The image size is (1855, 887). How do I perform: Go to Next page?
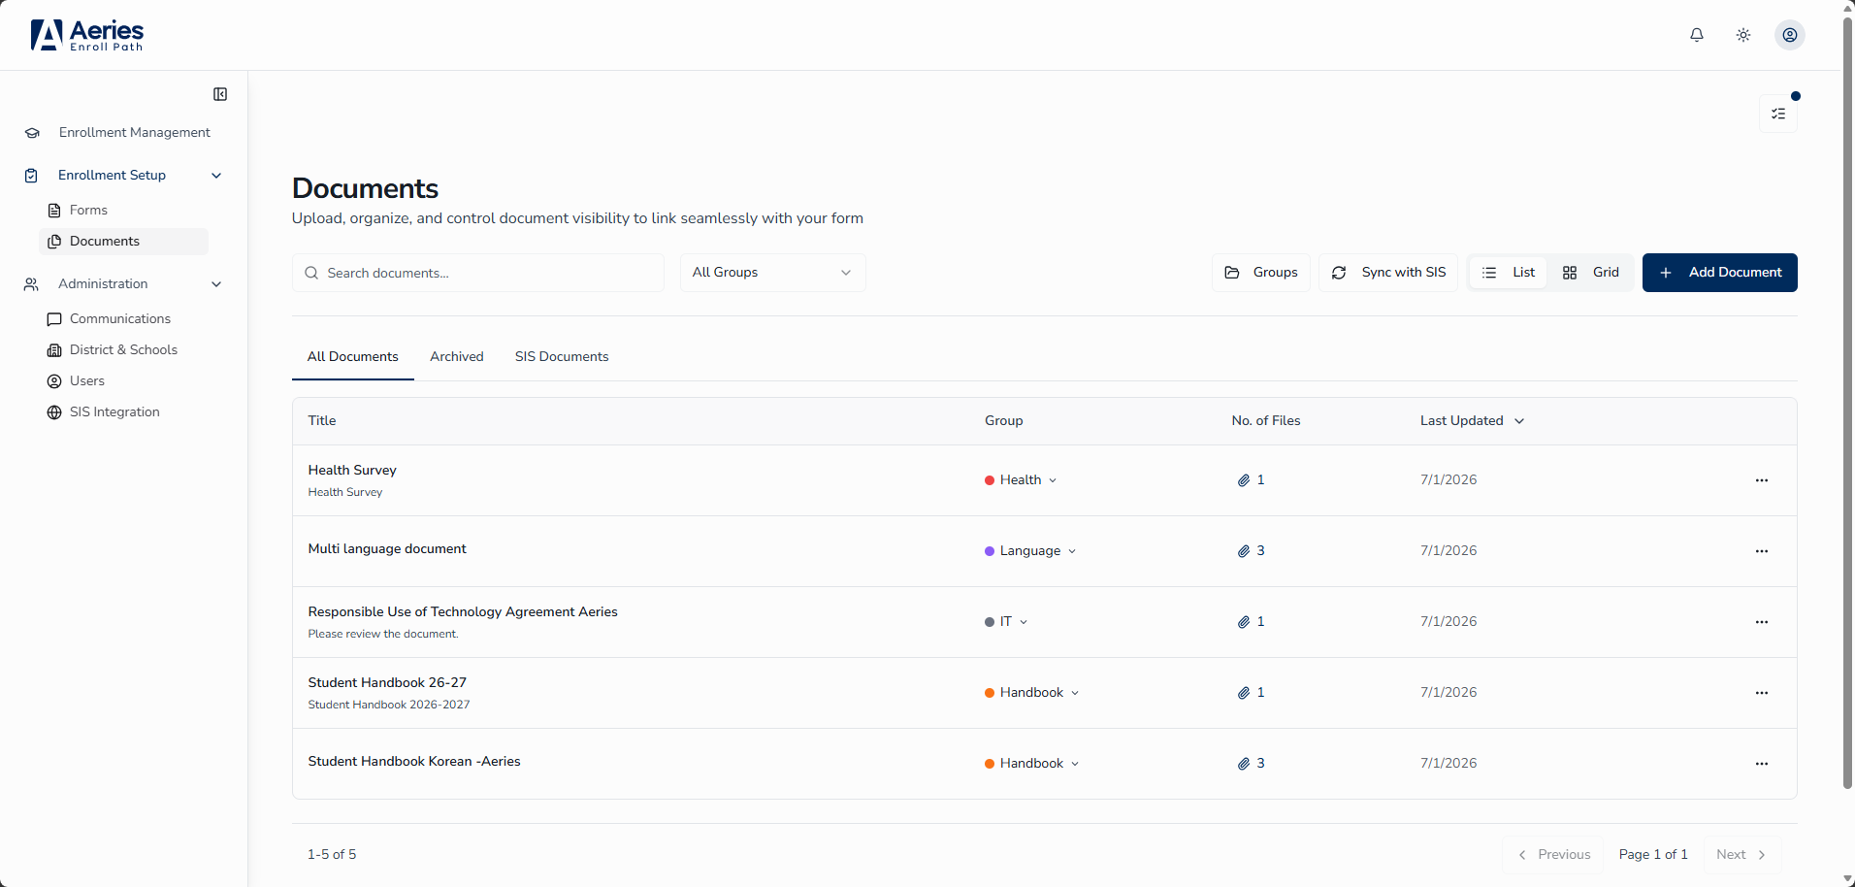tap(1741, 854)
